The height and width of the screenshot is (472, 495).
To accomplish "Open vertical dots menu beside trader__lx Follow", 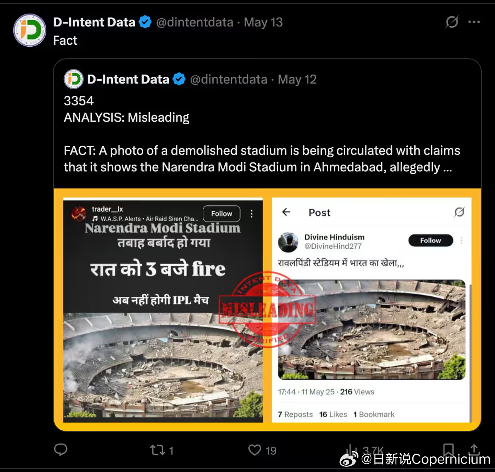I will pos(251,214).
